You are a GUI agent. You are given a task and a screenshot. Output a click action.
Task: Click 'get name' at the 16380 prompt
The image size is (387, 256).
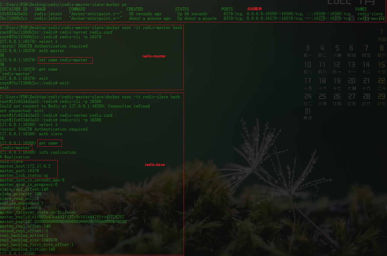click(48, 143)
